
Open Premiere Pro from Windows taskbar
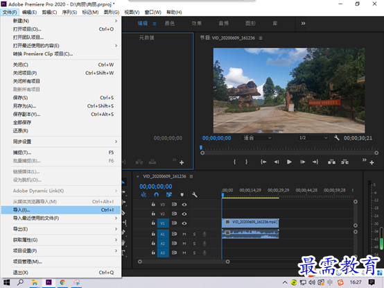(49, 282)
